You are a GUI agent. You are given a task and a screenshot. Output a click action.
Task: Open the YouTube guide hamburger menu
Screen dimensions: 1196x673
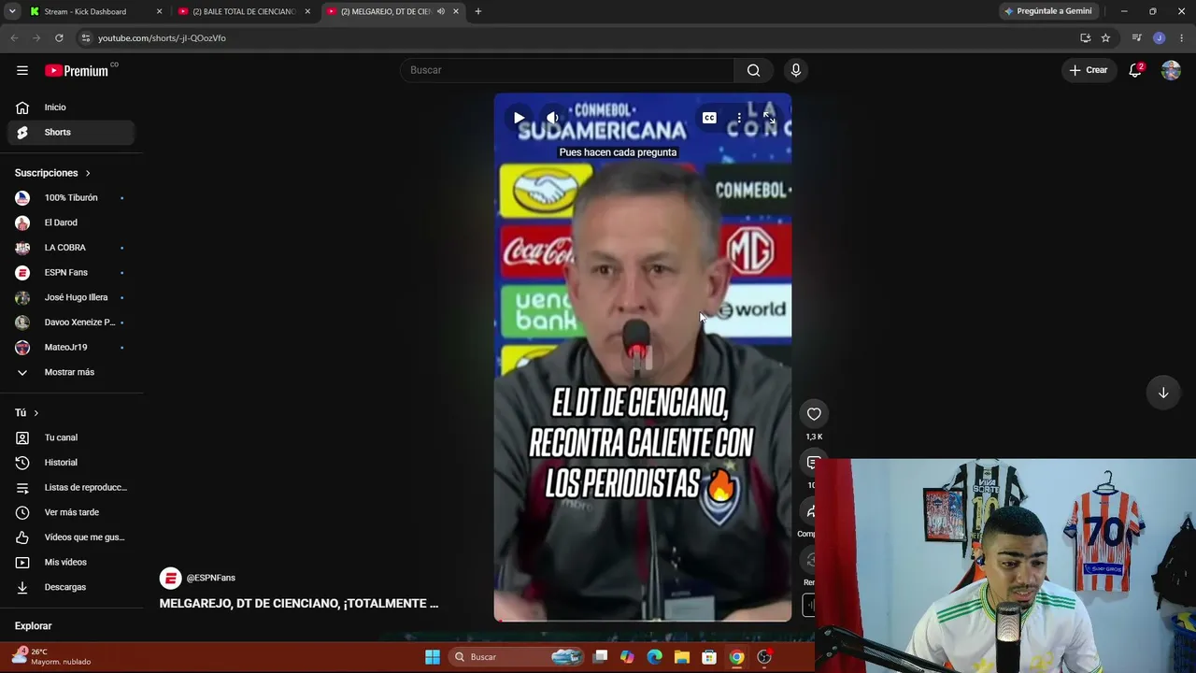coord(22,70)
